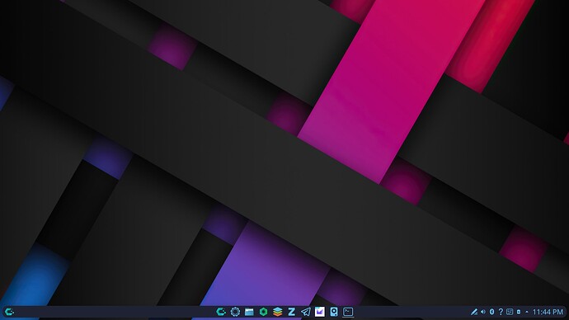Open the calendar from the 11:44 PM clock
The image size is (569, 320).
pyautogui.click(x=548, y=312)
